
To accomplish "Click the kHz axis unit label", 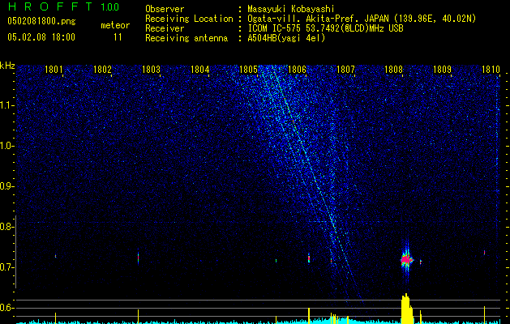I will [x=7, y=66].
